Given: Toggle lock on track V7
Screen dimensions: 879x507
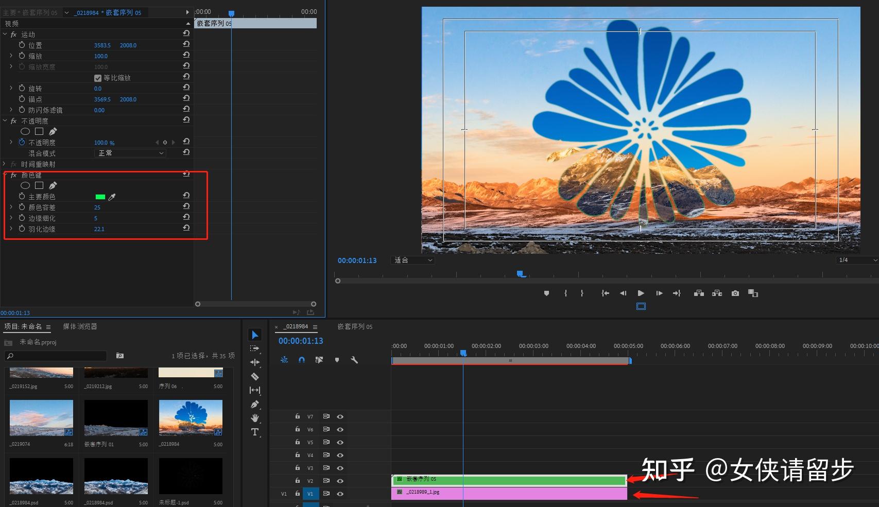Looking at the screenshot, I should pyautogui.click(x=297, y=416).
